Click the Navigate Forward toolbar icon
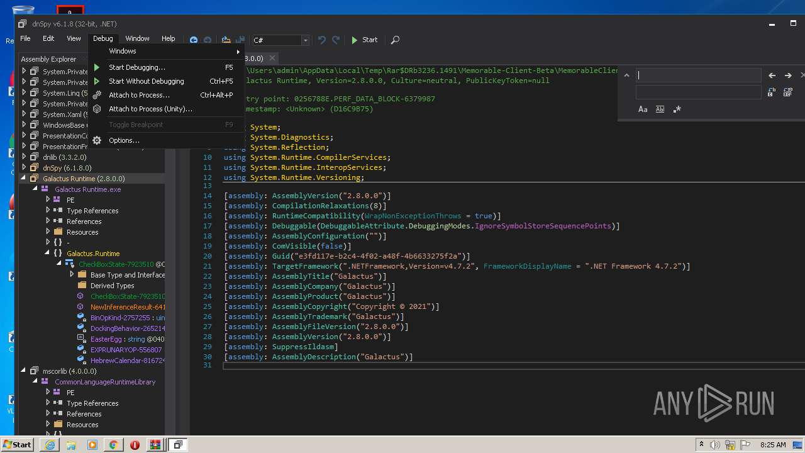The width and height of the screenshot is (805, 453). pyautogui.click(x=207, y=40)
